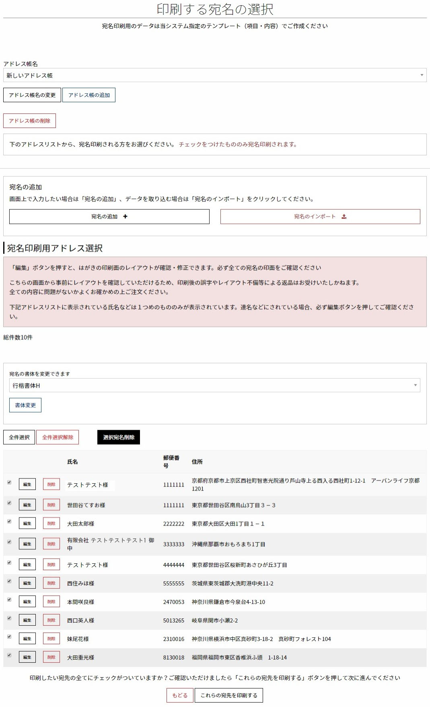The image size is (430, 707).
Task: Uncheck the 大田太郎様 row checkbox
Action: [x=9, y=521]
